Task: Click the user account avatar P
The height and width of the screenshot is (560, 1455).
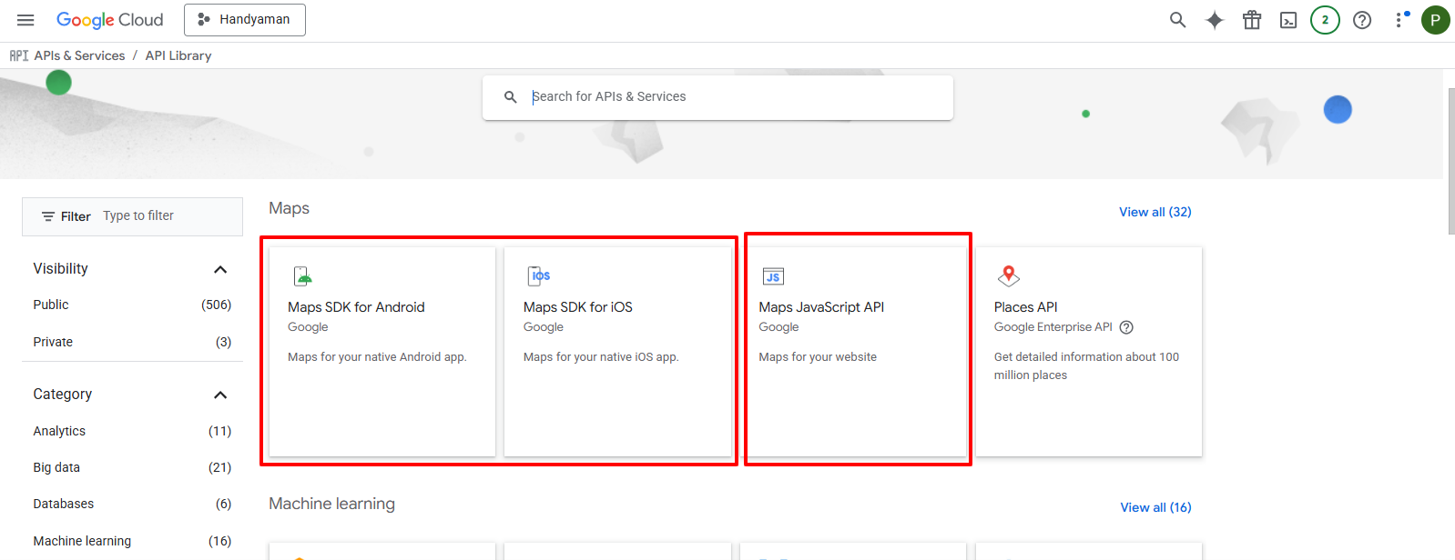Action: 1435,20
